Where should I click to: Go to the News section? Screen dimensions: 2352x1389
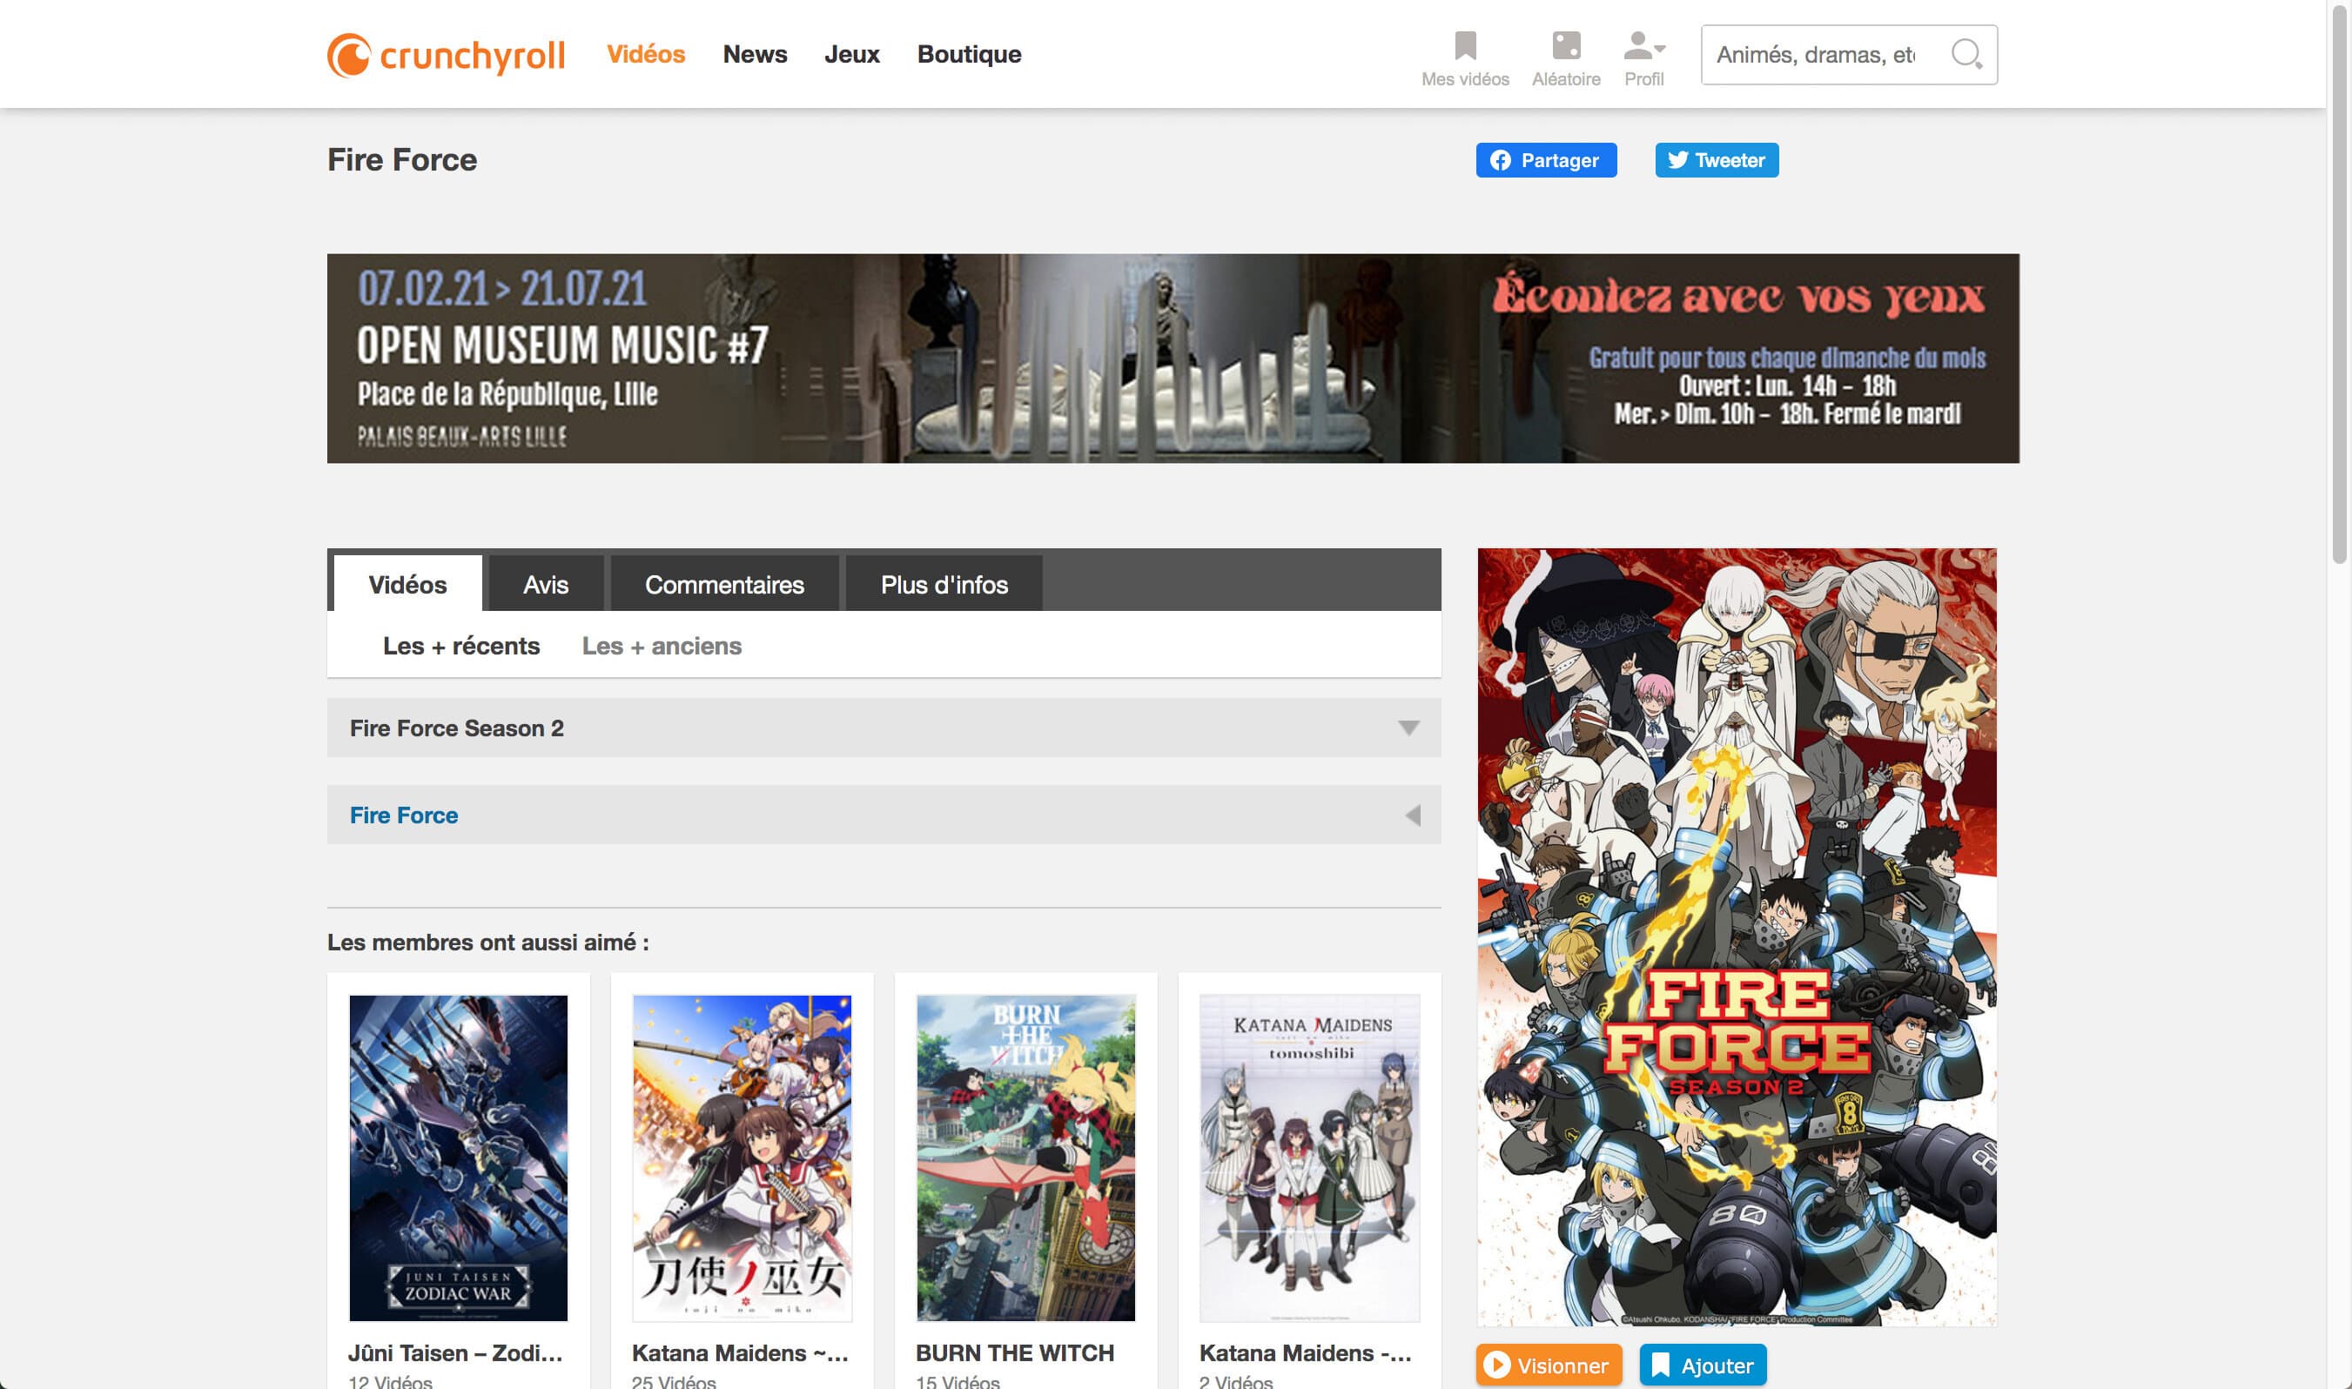point(755,54)
